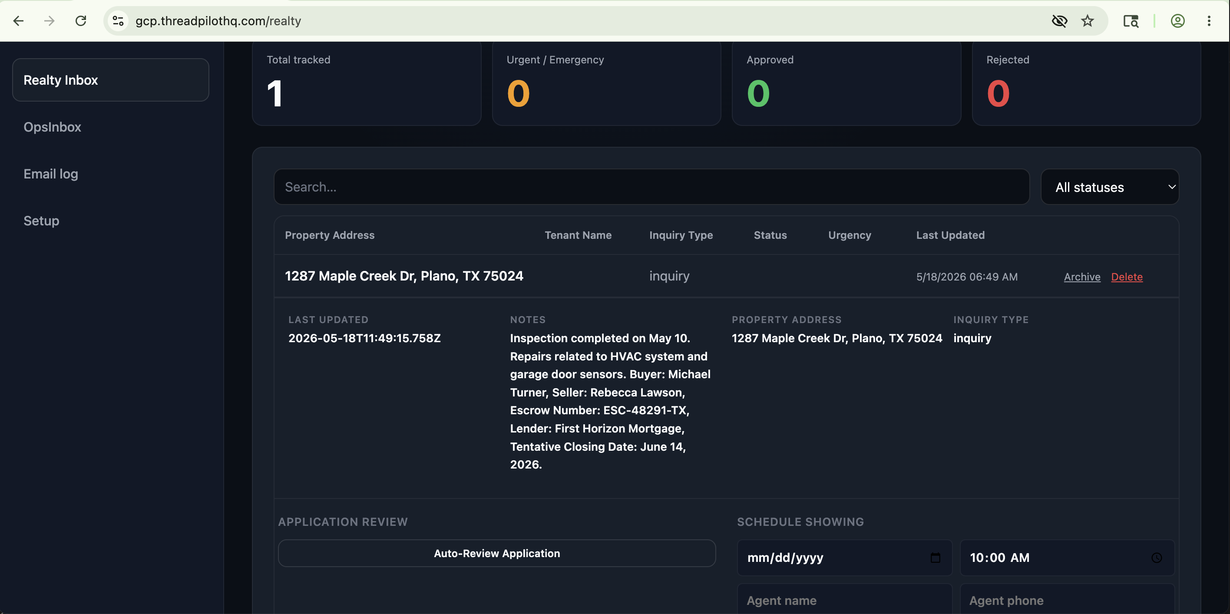The height and width of the screenshot is (614, 1230).
Task: Open the browser profile icon
Action: point(1177,21)
